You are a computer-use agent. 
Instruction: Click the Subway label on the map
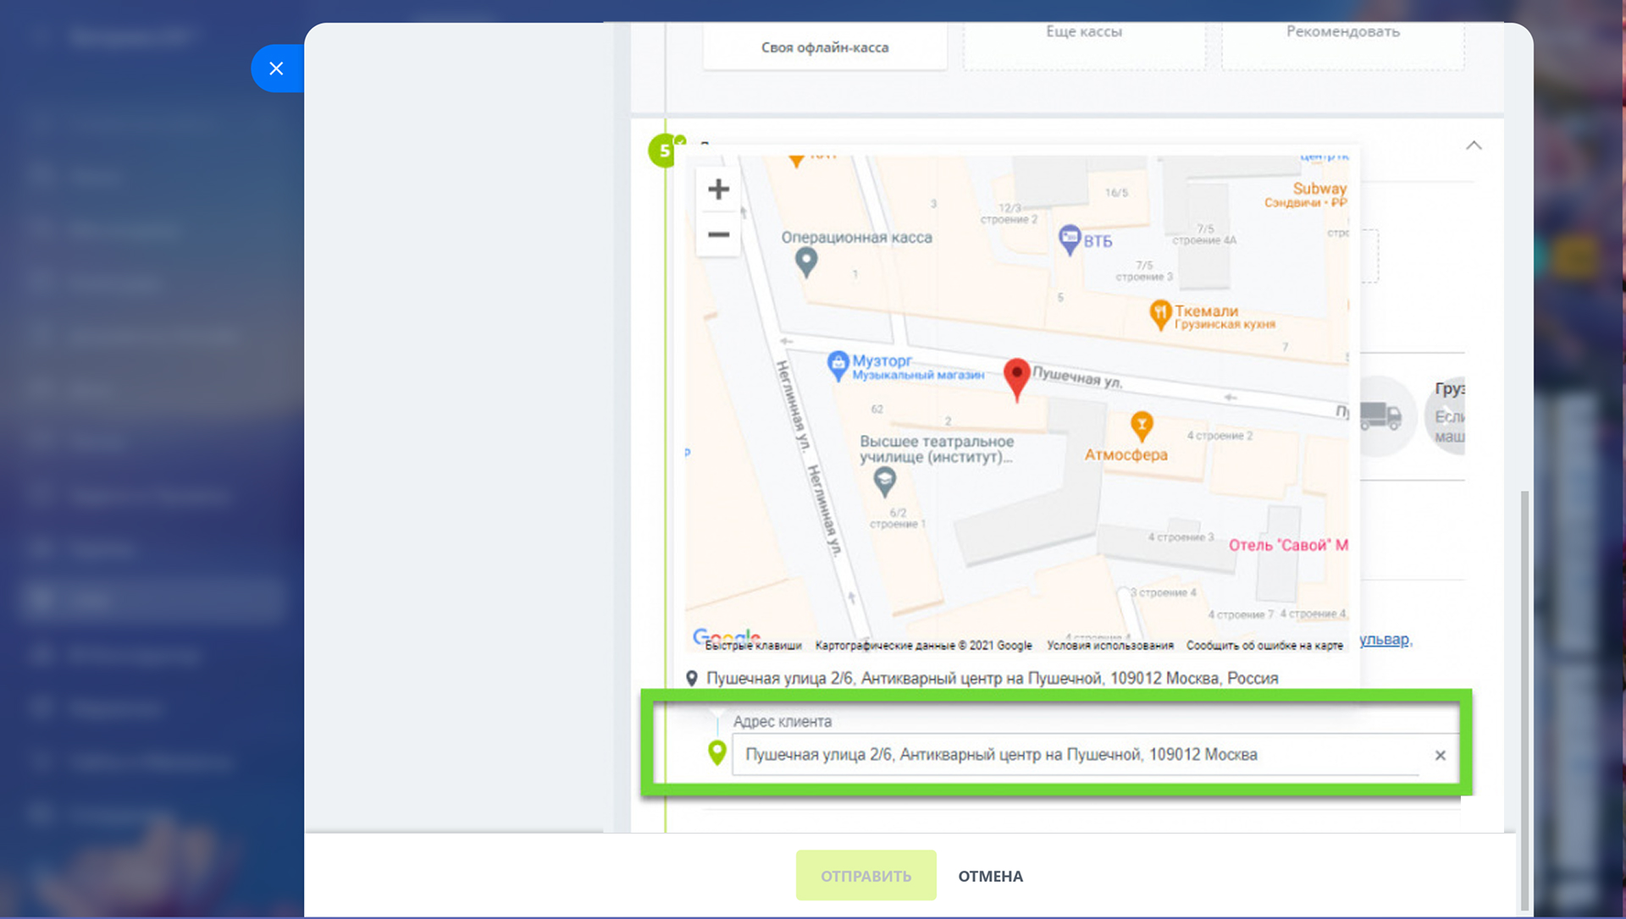point(1319,189)
